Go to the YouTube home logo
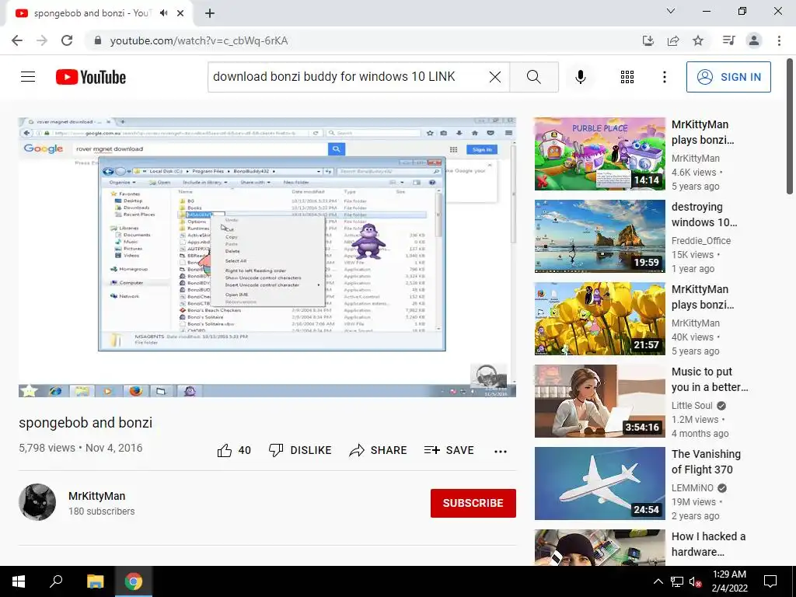Viewport: 796px width, 597px height. click(91, 77)
